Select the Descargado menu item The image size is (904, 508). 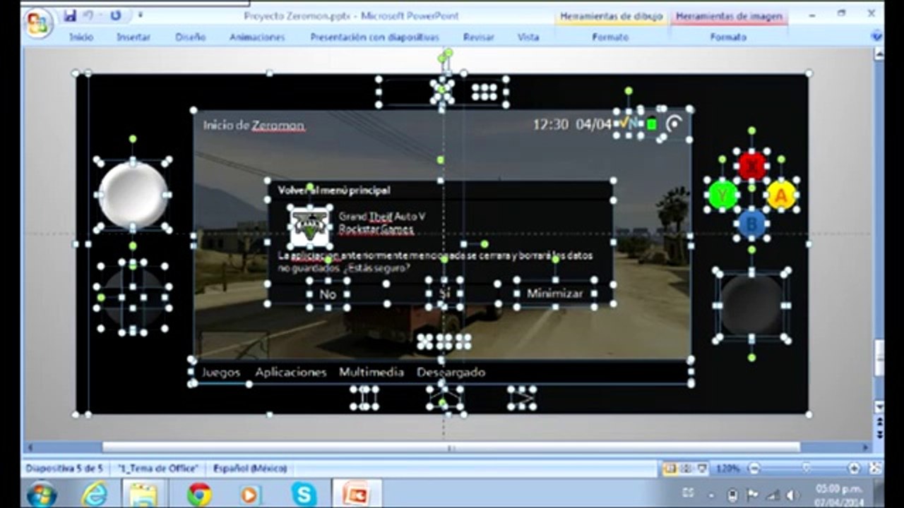pyautogui.click(x=451, y=372)
